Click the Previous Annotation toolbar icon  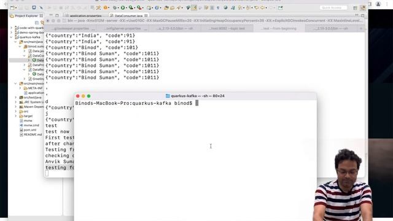click(248, 8)
